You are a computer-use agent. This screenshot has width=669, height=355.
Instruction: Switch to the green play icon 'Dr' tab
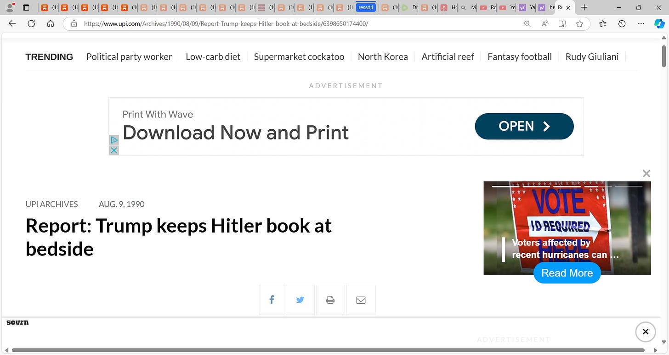(x=409, y=8)
